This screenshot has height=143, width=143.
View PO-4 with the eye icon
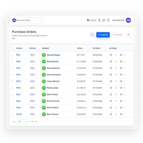pos(121,75)
